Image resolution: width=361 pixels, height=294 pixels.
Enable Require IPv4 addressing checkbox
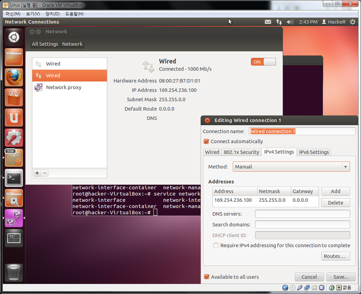point(216,245)
